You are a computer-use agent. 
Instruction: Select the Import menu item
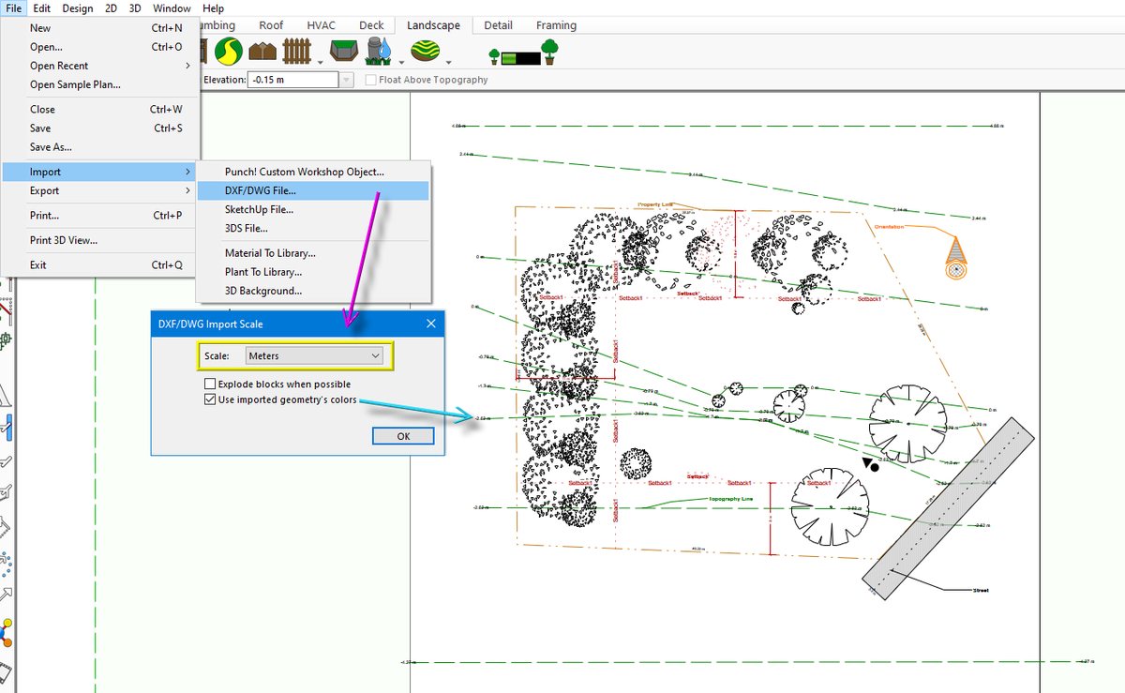point(99,172)
